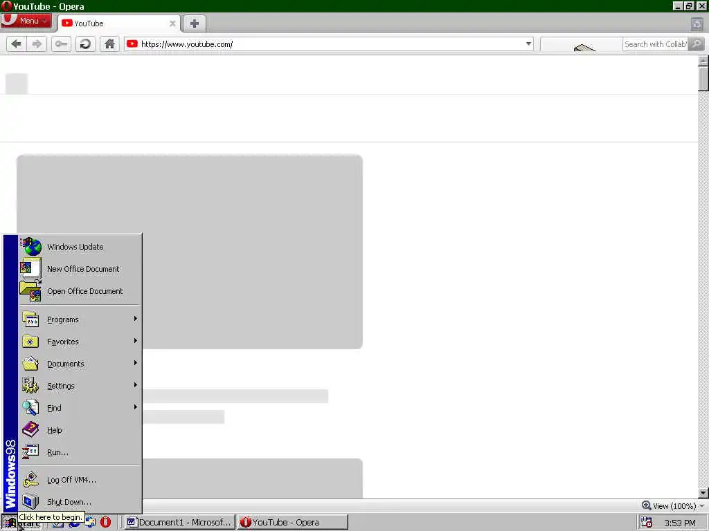Go back using the left arrow button

(17, 44)
